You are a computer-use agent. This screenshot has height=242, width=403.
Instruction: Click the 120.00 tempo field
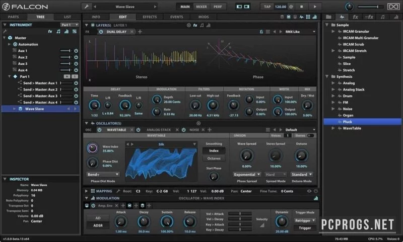click(x=281, y=7)
